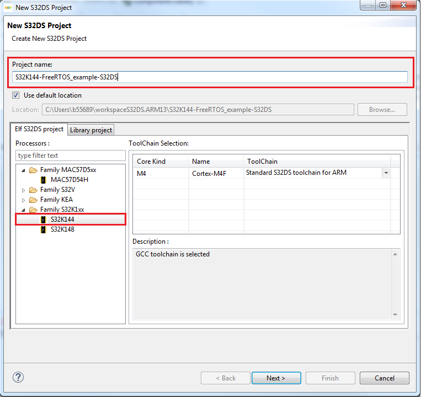Screen dimensions: 421x397
Task: Click the M4 core kind cell
Action: [161, 173]
